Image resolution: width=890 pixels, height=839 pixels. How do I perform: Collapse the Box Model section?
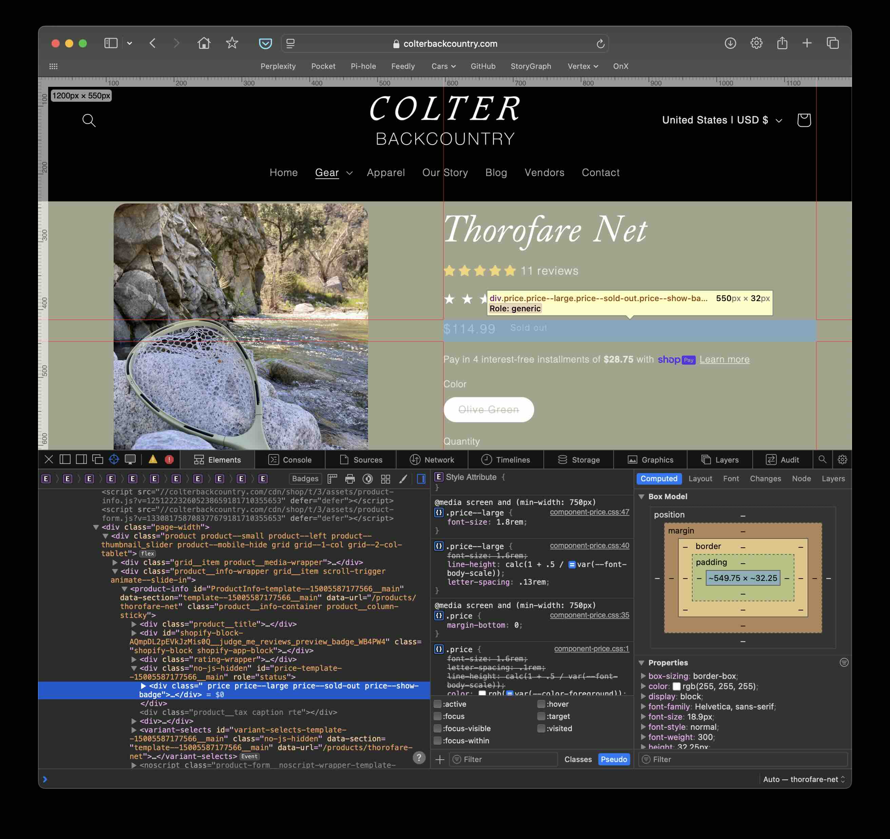pyautogui.click(x=641, y=496)
